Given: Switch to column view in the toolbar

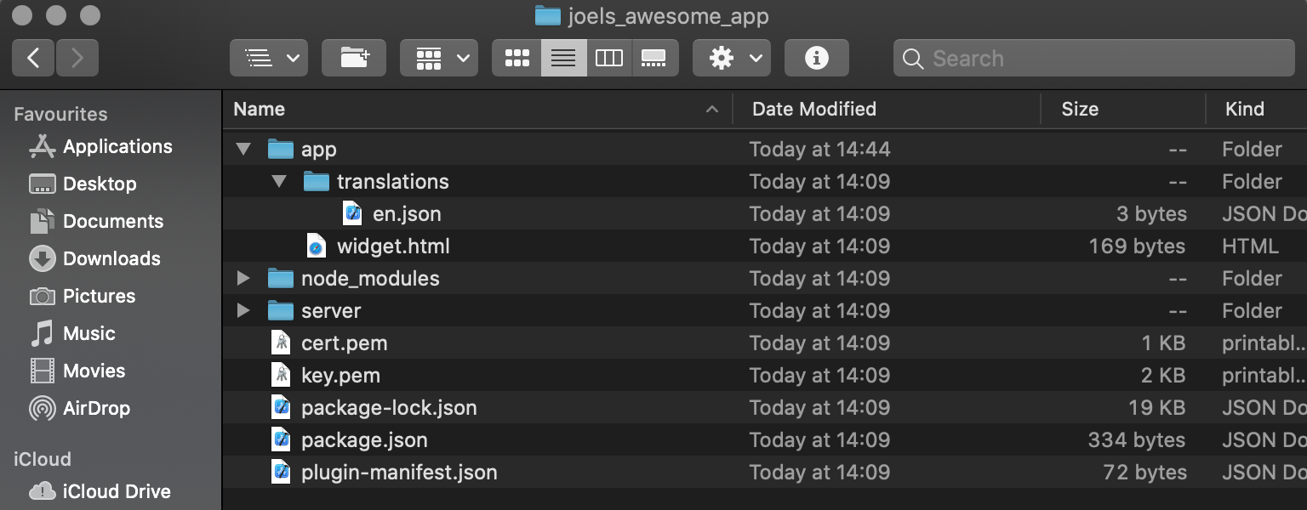Looking at the screenshot, I should [x=609, y=58].
